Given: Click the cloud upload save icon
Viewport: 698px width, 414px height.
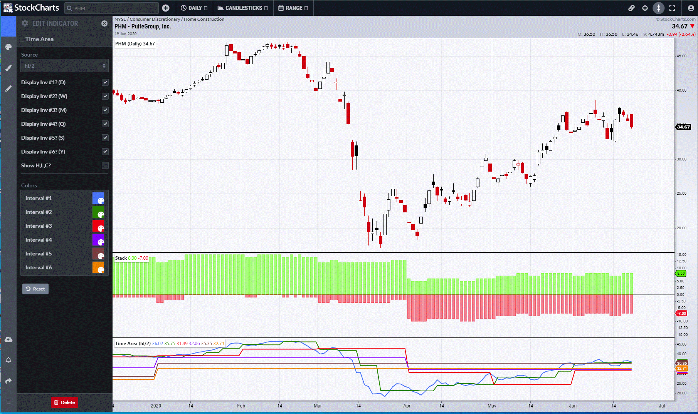Looking at the screenshot, I should pyautogui.click(x=8, y=340).
